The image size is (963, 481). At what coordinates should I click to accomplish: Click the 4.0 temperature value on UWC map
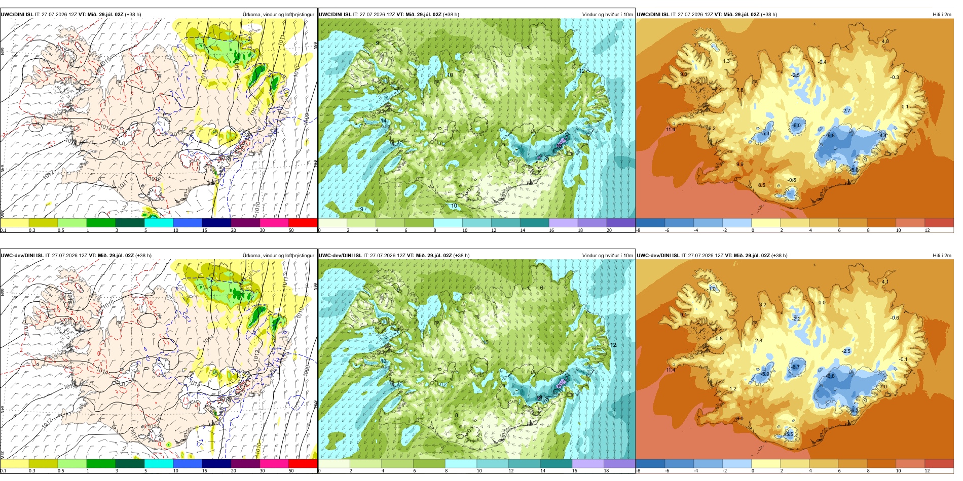(x=885, y=42)
